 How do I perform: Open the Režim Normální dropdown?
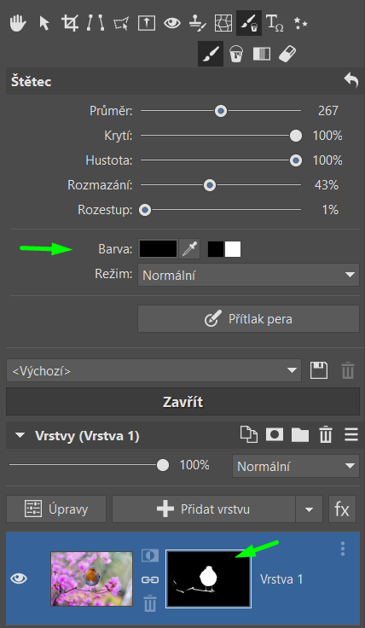tap(248, 275)
